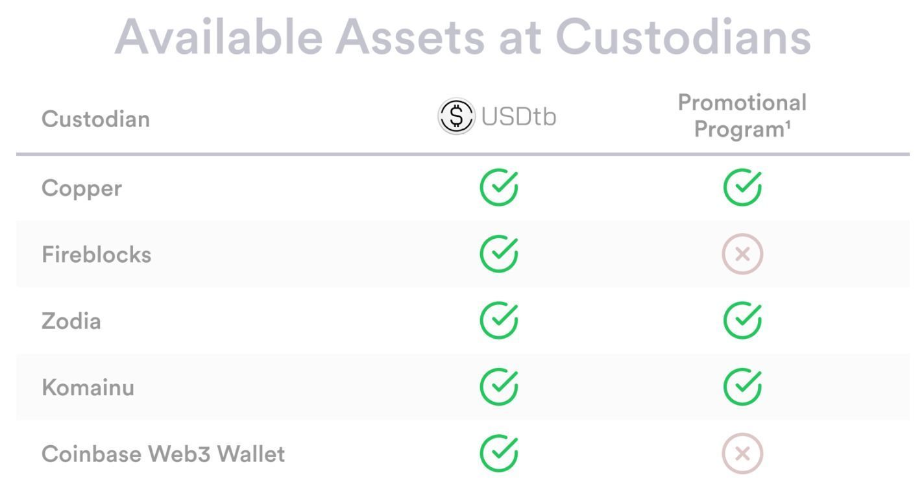
Task: Click Zodia's Promotional Program checkmark
Action: tap(743, 321)
